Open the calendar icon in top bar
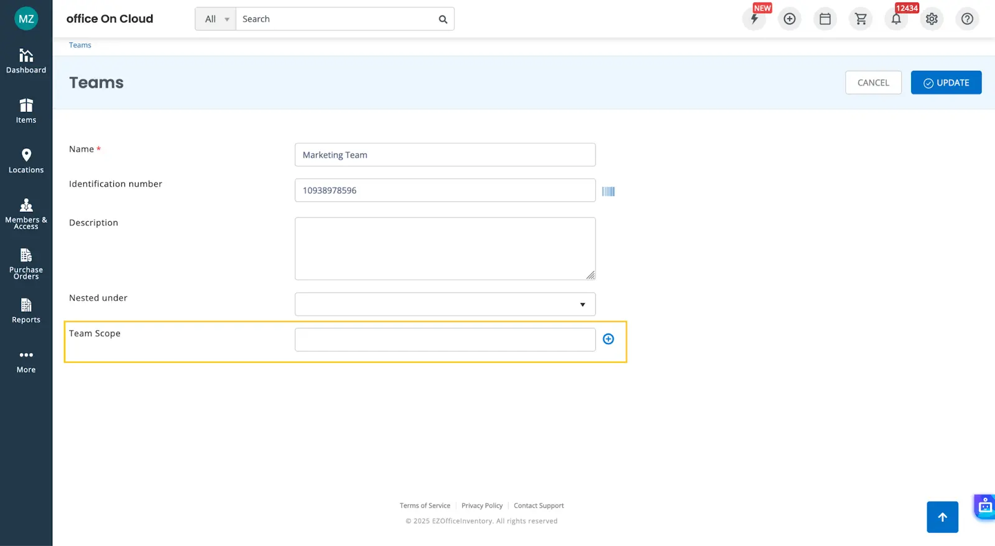Image resolution: width=995 pixels, height=546 pixels. [x=825, y=19]
